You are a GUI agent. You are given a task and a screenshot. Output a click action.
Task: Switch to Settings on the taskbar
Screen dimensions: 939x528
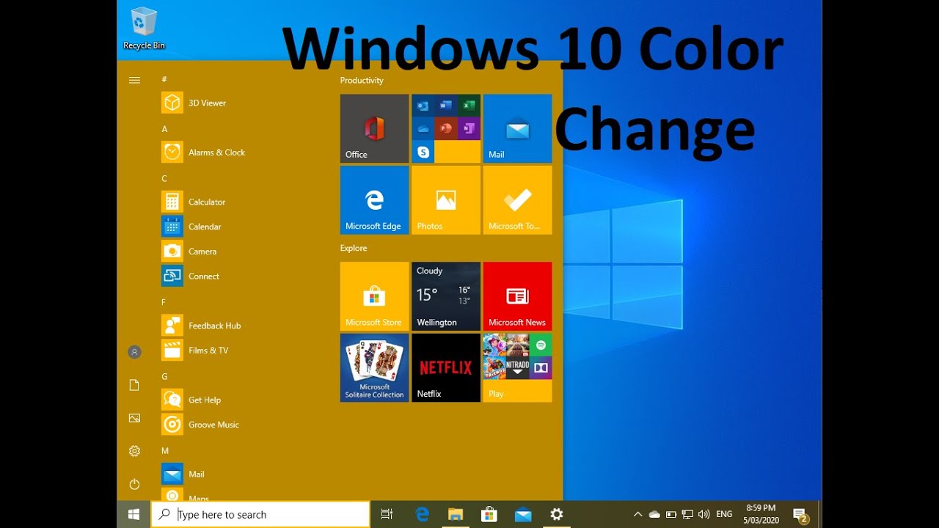point(557,515)
